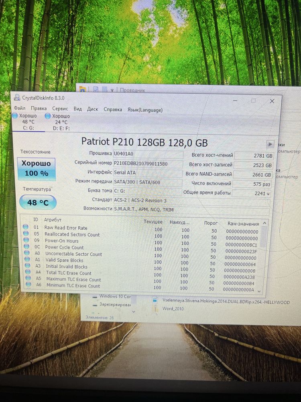Click the Возможности field S.M.A.R.T., APM, NCQ, TRIM
Viewport: 301px width, 402px height.
(x=191, y=210)
